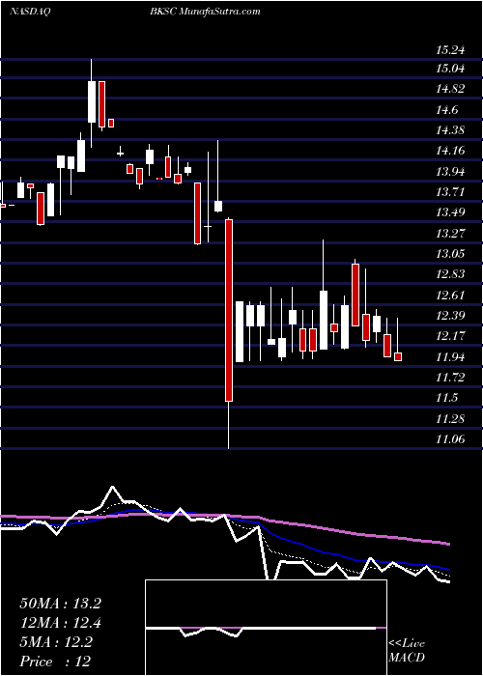
Task: Click the 13.27 price axis label
Action: (x=450, y=234)
